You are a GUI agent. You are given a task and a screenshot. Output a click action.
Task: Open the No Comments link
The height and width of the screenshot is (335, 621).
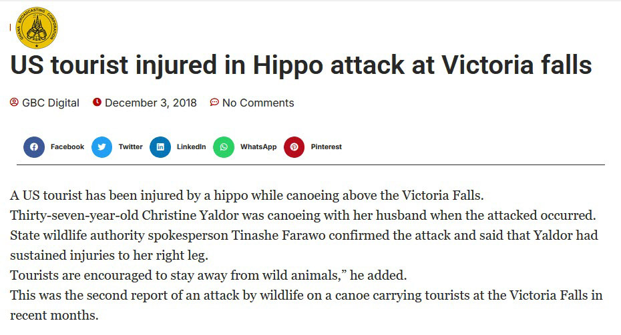pos(258,103)
